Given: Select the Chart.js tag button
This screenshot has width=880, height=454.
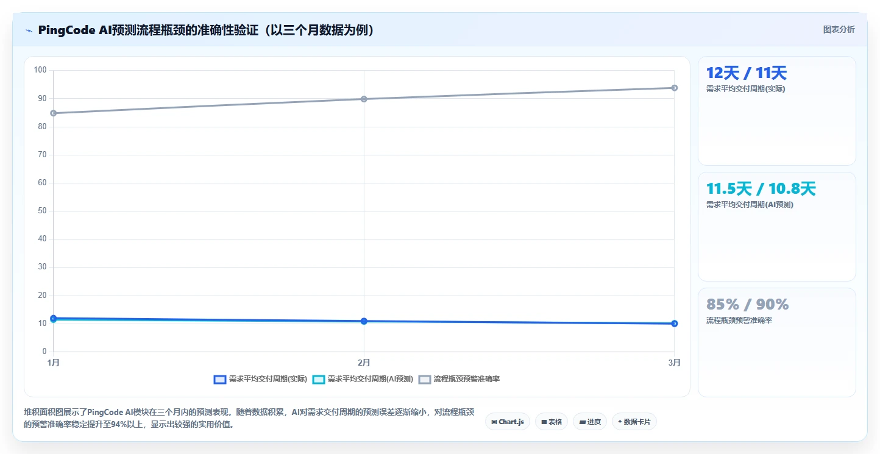Looking at the screenshot, I should pos(508,422).
